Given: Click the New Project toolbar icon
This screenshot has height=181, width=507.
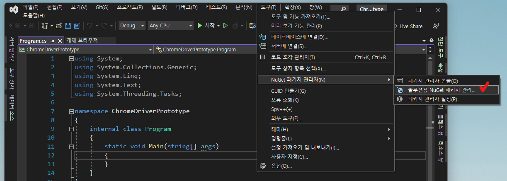Looking at the screenshot, I should click(45, 26).
